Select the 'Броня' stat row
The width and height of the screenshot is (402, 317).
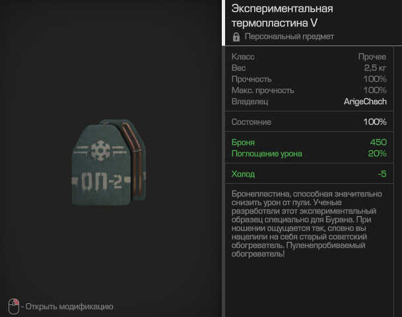[x=309, y=142]
